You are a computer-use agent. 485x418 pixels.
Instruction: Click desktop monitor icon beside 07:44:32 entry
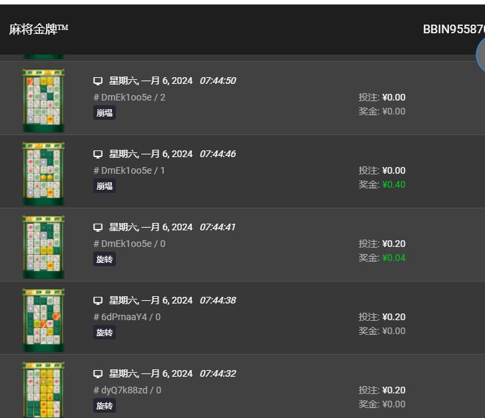pos(98,374)
